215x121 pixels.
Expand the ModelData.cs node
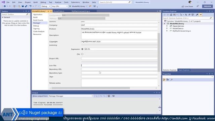(x=167, y=29)
